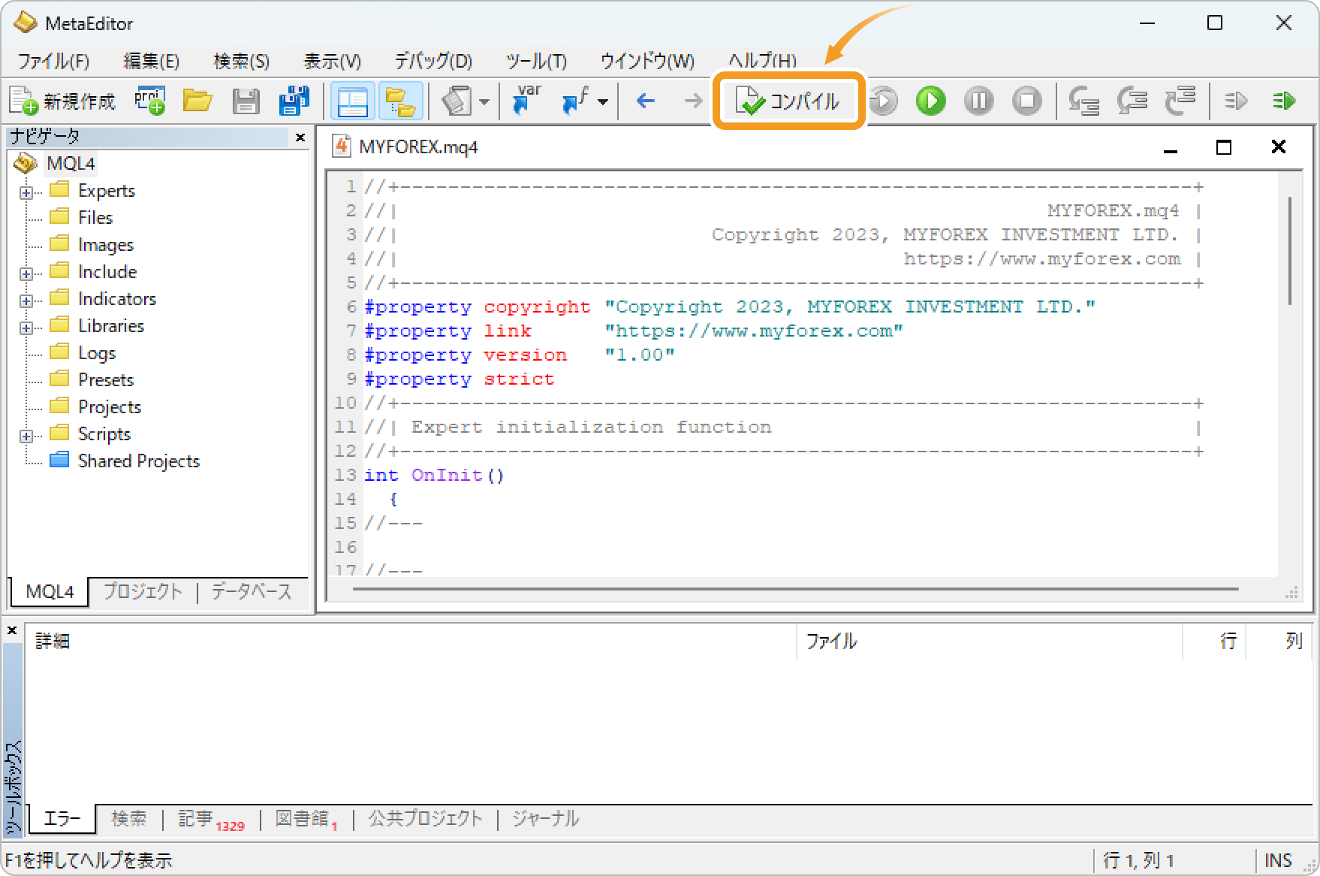This screenshot has width=1320, height=876.
Task: Expand the Indicators folder
Action: (26, 301)
